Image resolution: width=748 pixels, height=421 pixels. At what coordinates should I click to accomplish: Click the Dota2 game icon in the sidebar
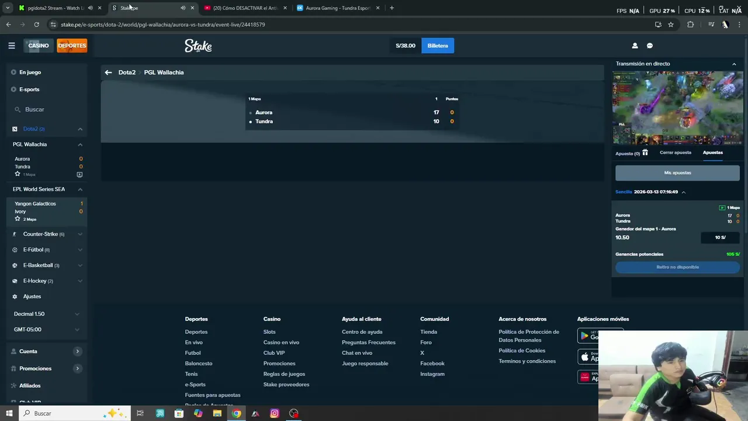click(15, 129)
